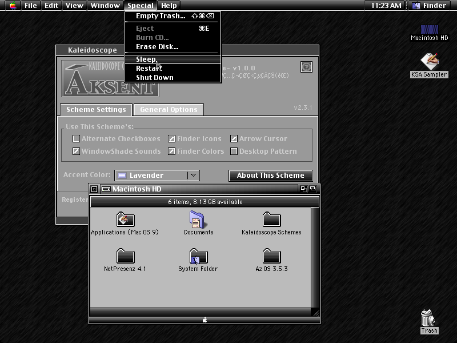Open the Macintosh HD desktop drive icon
Image resolution: width=457 pixels, height=343 pixels.
pos(430,29)
